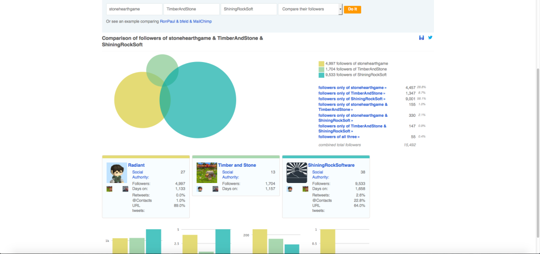
Task: Open 'followers only of stonehearthgame & TimberAndStone' link
Action: point(353,107)
